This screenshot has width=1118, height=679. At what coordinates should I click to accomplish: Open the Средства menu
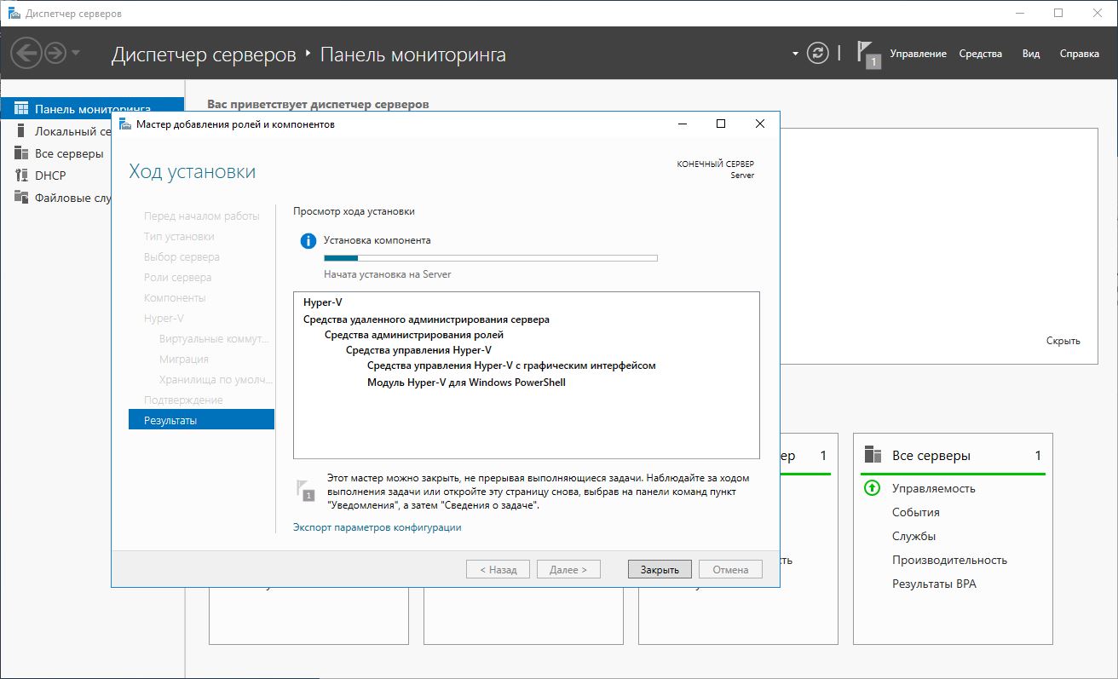(980, 54)
